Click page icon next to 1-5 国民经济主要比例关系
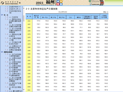 pyautogui.click(x=7, y=34)
